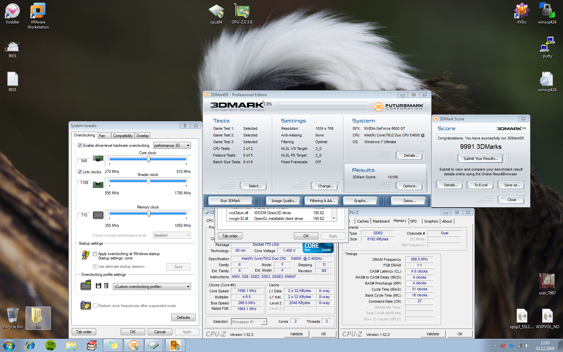Expand the Custom overclocking profile dropdown
This screenshot has height=352, width=563.
click(x=152, y=287)
